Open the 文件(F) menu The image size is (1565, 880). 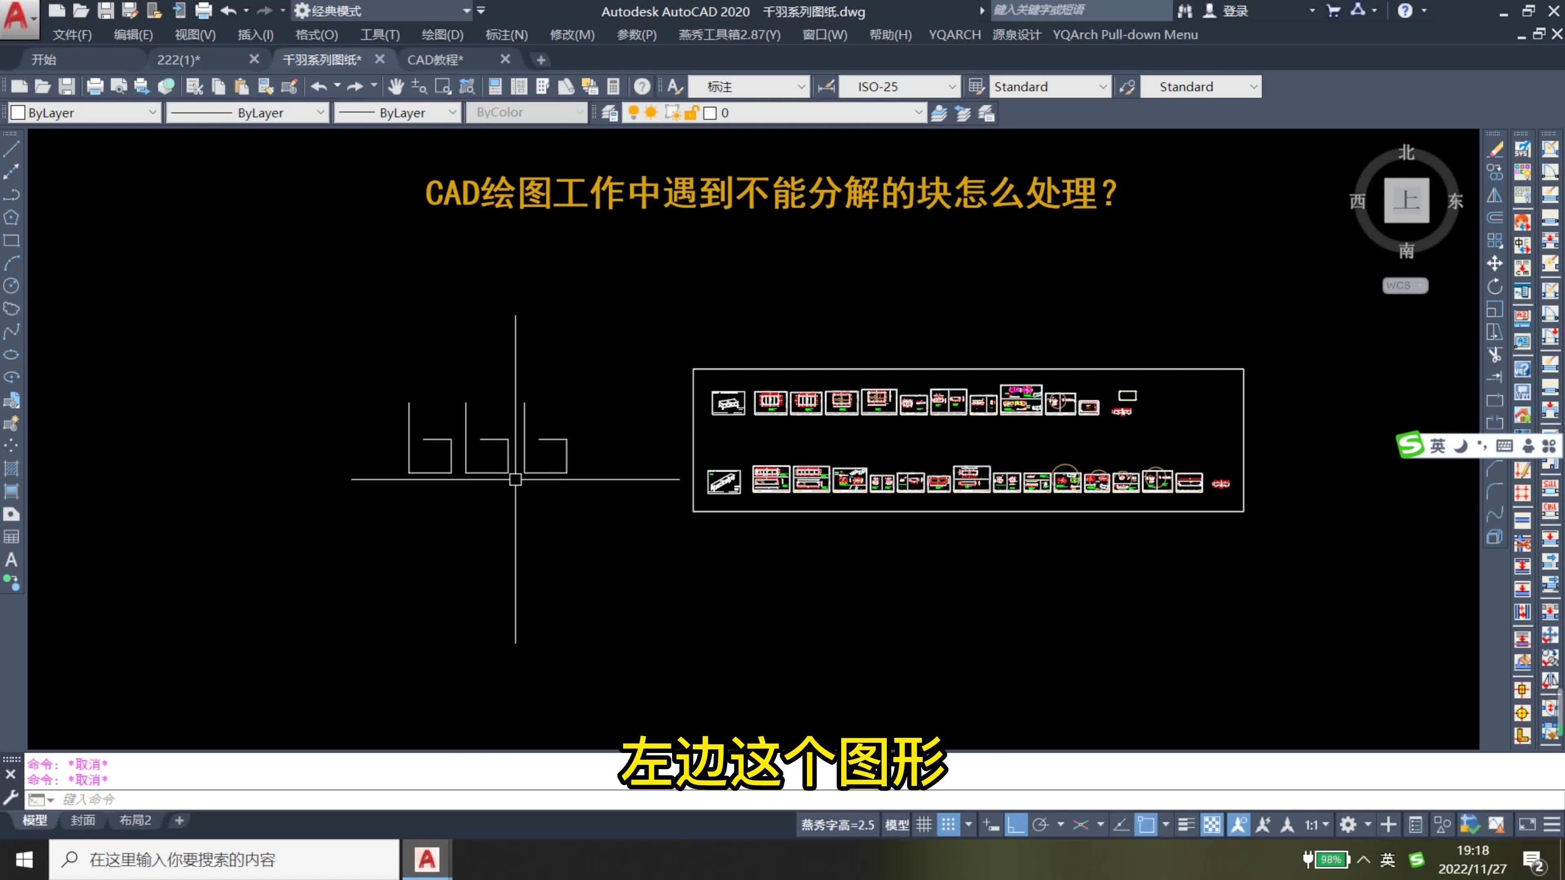[72, 35]
